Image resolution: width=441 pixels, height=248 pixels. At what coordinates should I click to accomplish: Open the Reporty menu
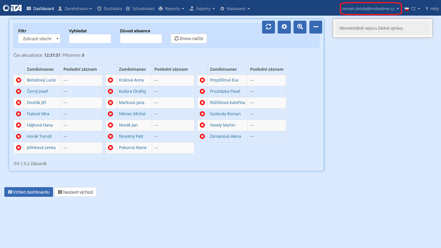171,9
